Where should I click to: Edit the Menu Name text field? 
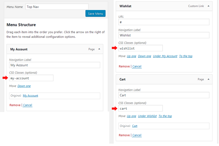(x=57, y=7)
